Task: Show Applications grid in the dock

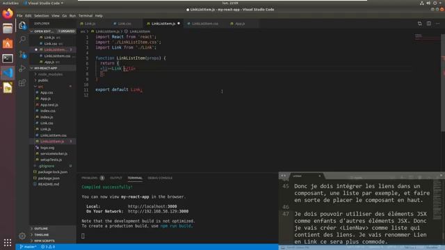Action: coord(8,242)
